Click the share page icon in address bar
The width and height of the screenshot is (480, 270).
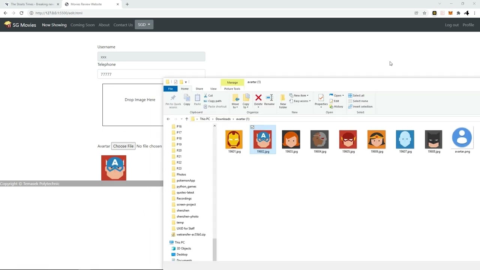[416, 13]
